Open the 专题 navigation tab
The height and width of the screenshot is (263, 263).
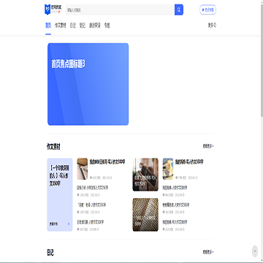pyautogui.click(x=107, y=26)
